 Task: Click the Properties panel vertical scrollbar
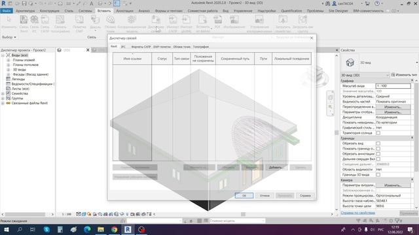point(416,128)
